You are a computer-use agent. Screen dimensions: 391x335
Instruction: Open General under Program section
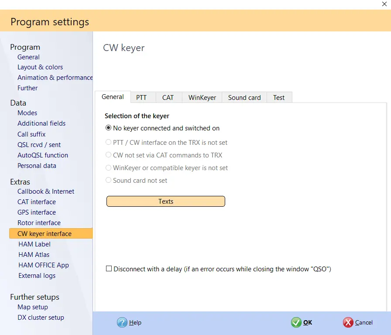pos(28,57)
